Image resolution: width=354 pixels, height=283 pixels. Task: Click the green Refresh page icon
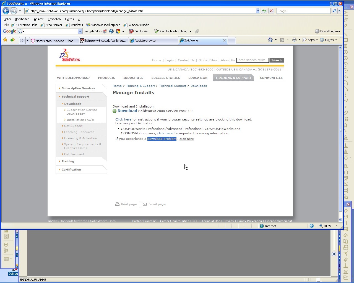click(x=264, y=11)
